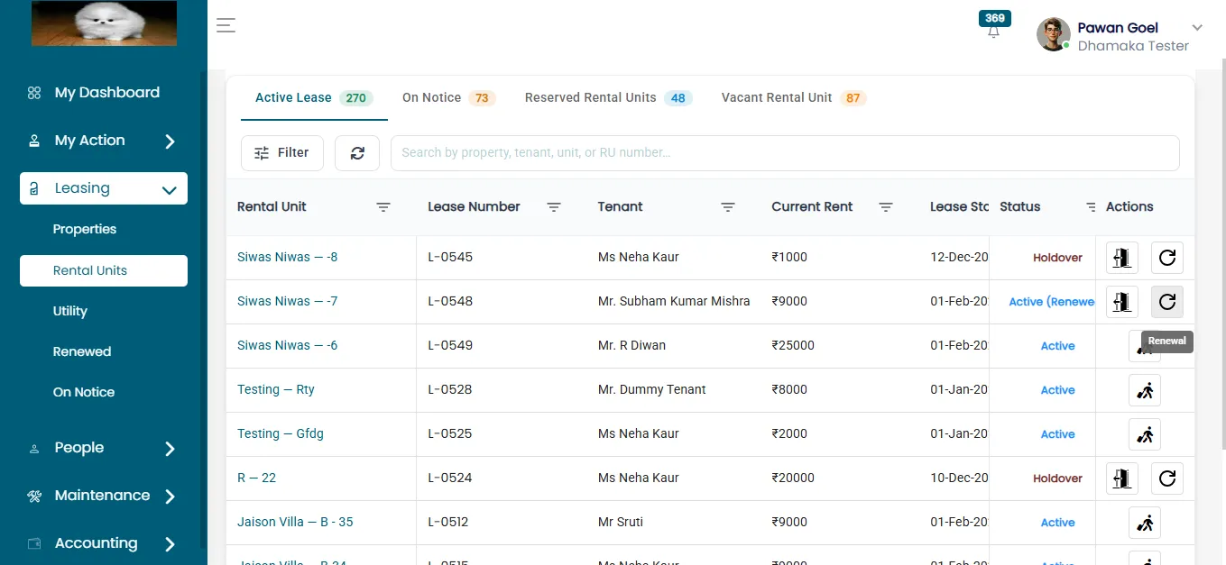Expand the Accounting menu chevron
Viewport: 1226px width, 565px height.
point(170,544)
